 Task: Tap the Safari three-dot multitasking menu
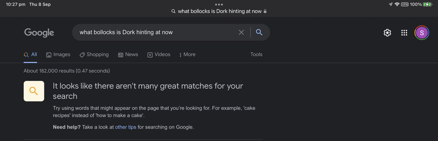coord(219,4)
